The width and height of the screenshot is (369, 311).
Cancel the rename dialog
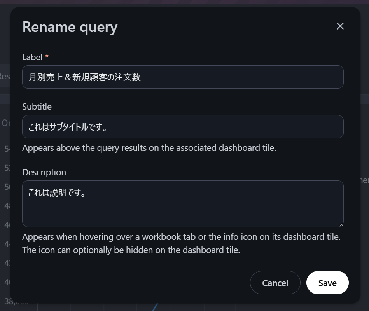[x=275, y=283]
